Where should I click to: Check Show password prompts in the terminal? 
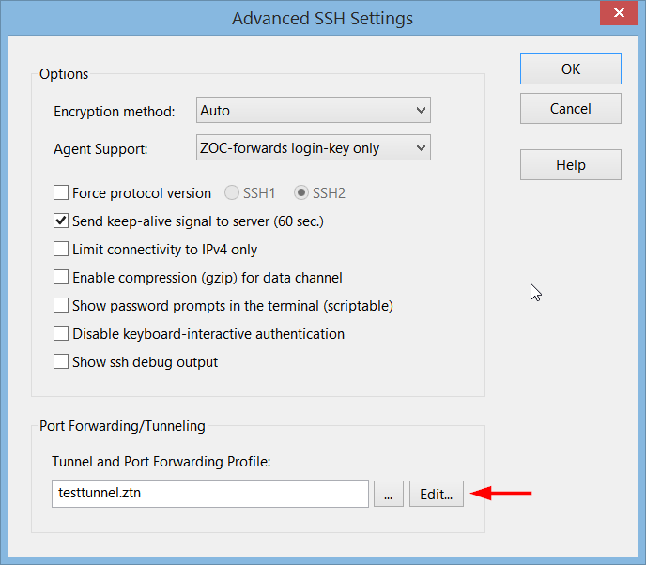(x=61, y=306)
